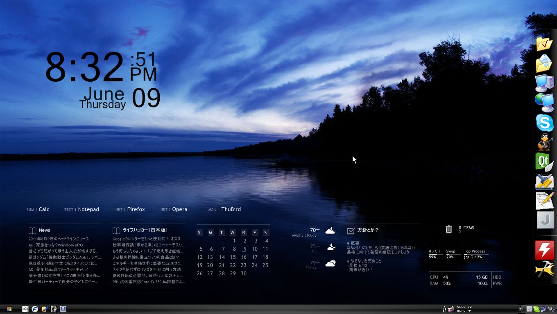
Task: Expand hidden tray icons arrow
Action: [x=521, y=309]
